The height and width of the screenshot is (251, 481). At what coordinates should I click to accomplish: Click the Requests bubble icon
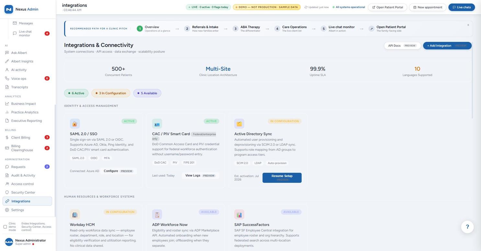pos(7,167)
